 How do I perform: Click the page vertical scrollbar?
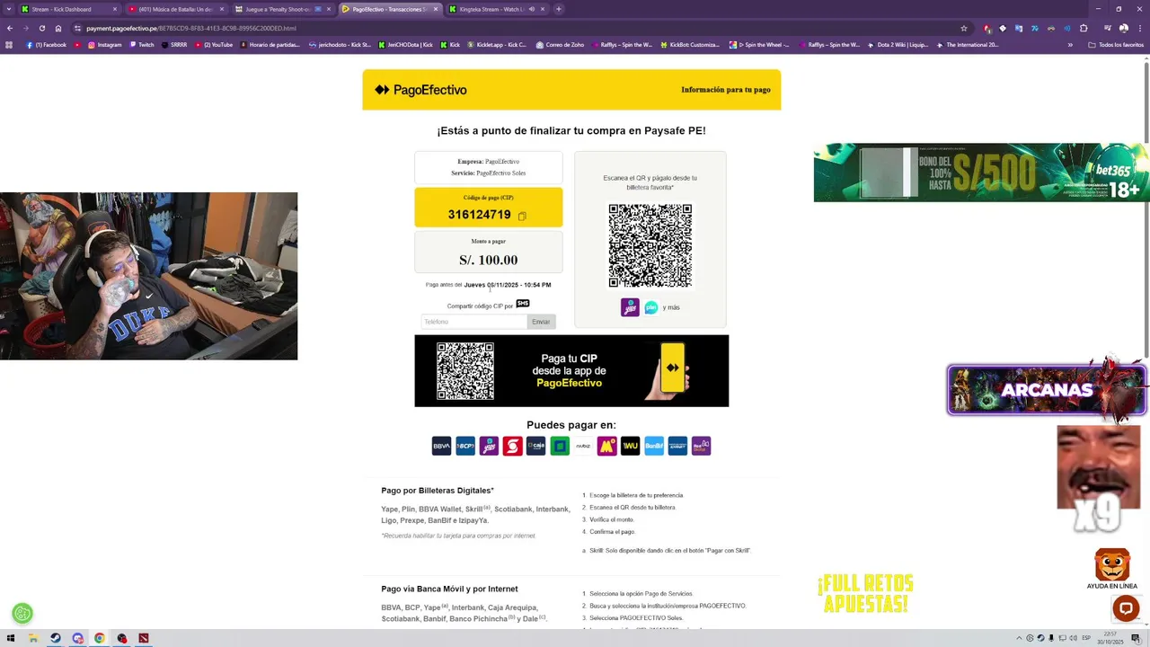pos(1146,208)
